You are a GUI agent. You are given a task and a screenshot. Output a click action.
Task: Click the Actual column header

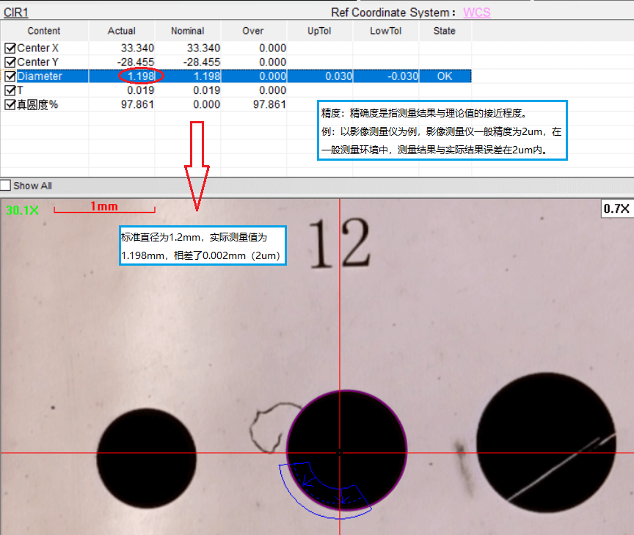[122, 31]
